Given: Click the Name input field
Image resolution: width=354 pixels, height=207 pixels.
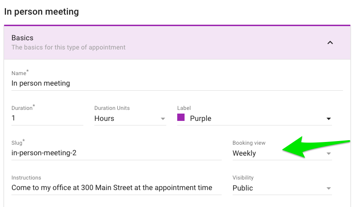Looking at the screenshot, I should click(x=177, y=83).
